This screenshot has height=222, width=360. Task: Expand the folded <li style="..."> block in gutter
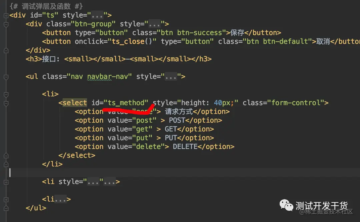[x=6, y=182]
